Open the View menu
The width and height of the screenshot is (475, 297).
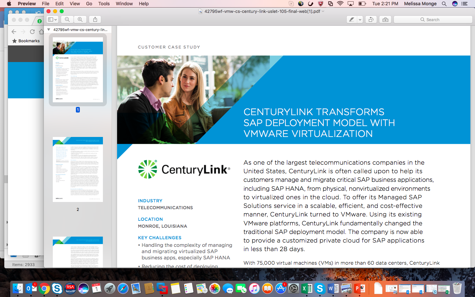click(x=75, y=4)
